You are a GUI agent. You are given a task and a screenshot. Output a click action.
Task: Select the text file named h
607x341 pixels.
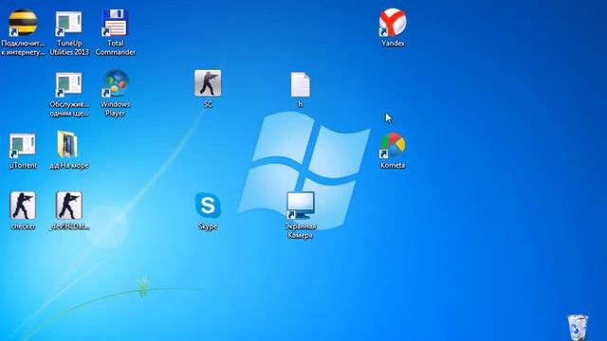click(301, 84)
